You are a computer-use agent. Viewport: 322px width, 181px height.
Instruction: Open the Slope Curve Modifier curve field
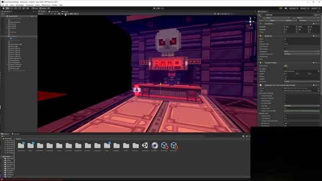pyautogui.click(x=302, y=111)
